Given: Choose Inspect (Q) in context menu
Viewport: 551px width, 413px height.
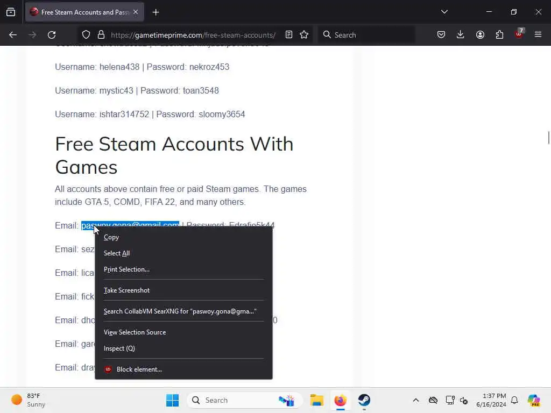Looking at the screenshot, I should (183, 348).
